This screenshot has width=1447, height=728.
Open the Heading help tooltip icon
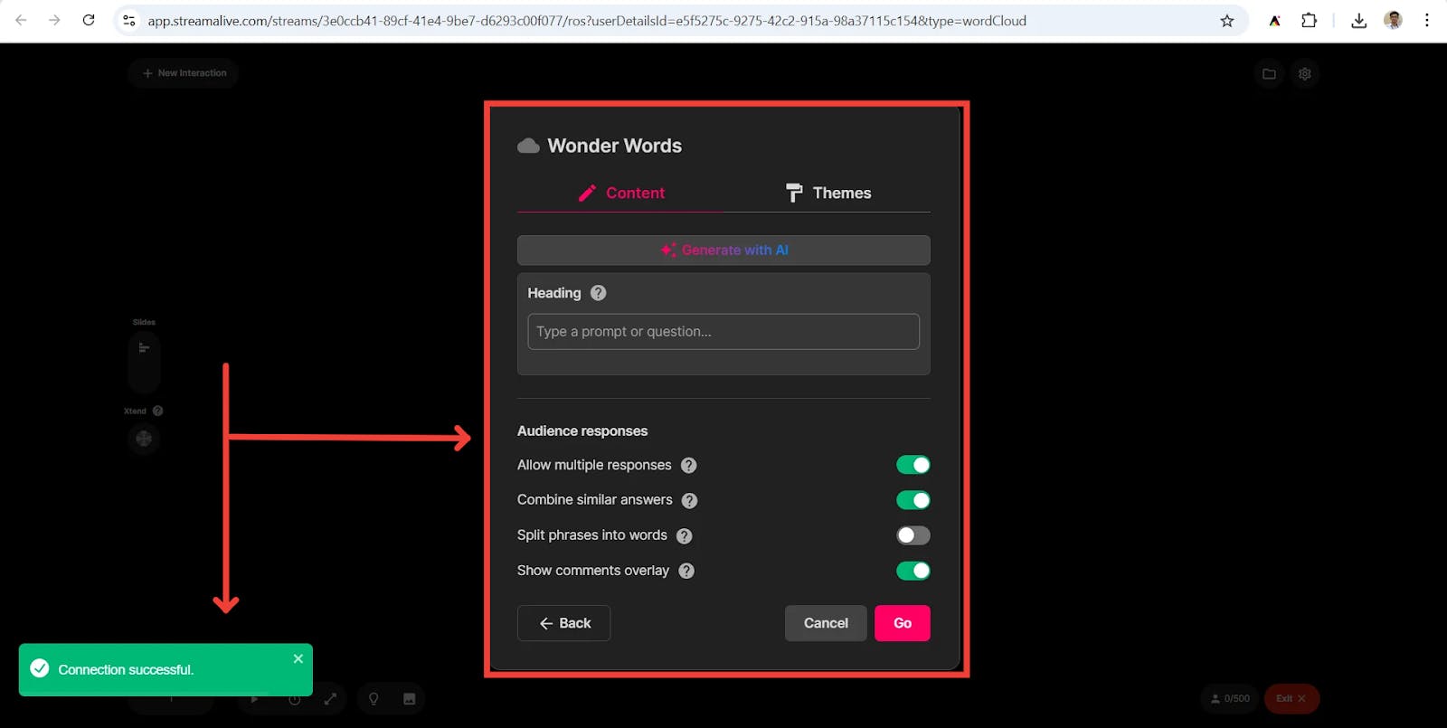point(599,293)
